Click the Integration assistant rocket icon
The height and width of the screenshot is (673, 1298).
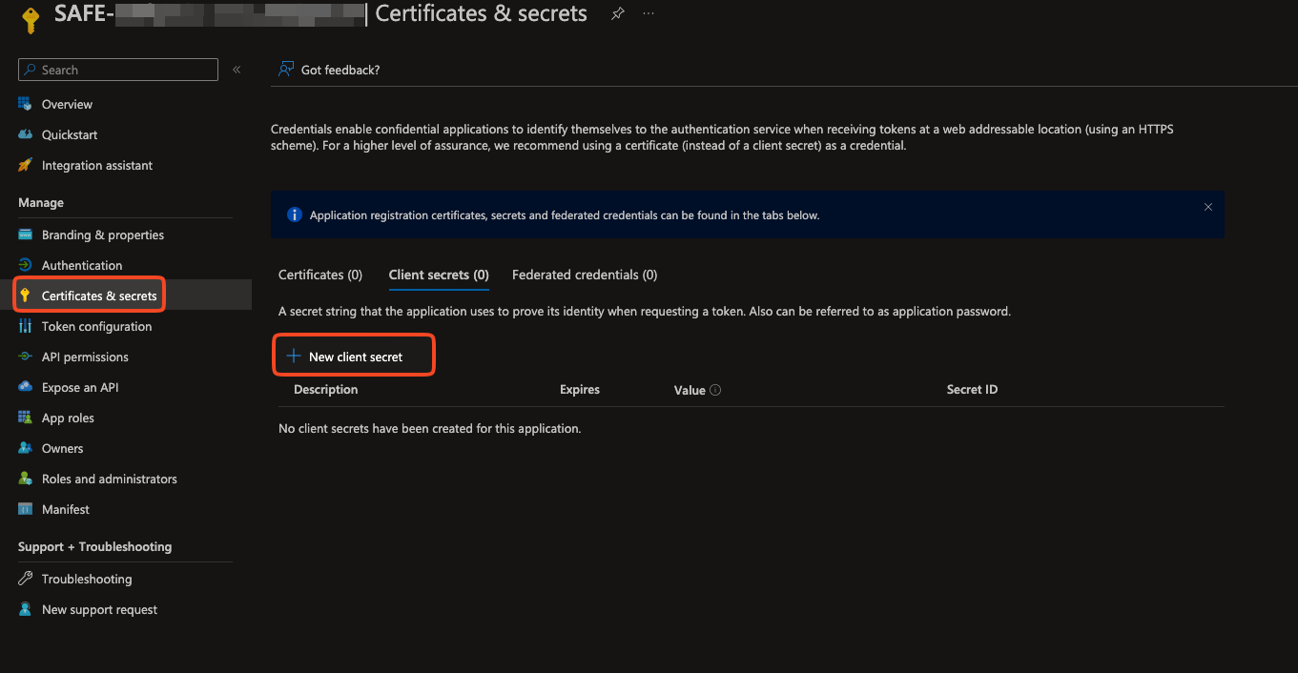pos(26,165)
